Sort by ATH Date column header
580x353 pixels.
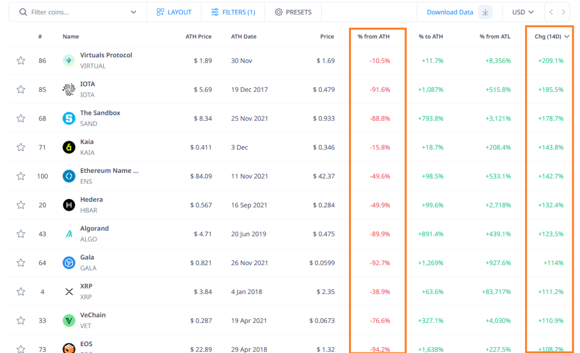(244, 36)
